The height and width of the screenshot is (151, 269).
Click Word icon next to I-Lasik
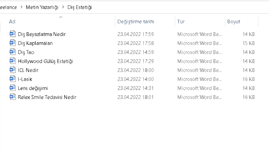[x=13, y=79]
